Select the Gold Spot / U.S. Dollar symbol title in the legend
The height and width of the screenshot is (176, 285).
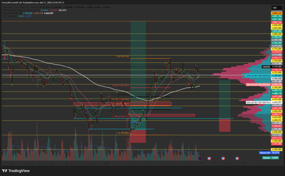click(21, 7)
